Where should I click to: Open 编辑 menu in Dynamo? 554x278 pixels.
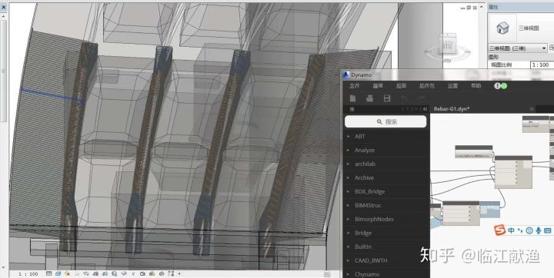(378, 86)
